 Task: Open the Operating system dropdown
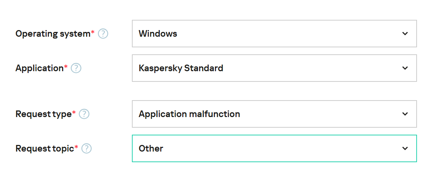[x=274, y=34]
